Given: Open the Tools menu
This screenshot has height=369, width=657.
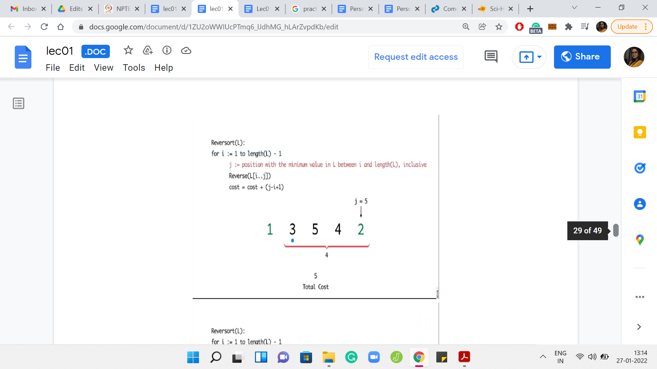Looking at the screenshot, I should pos(134,68).
